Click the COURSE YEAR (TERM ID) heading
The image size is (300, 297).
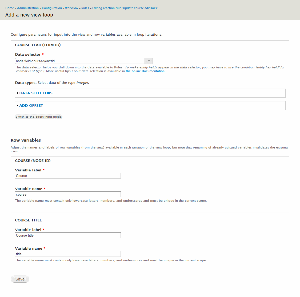tap(38, 45)
